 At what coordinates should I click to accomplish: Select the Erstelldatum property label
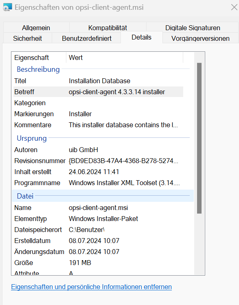[x=33, y=241]
